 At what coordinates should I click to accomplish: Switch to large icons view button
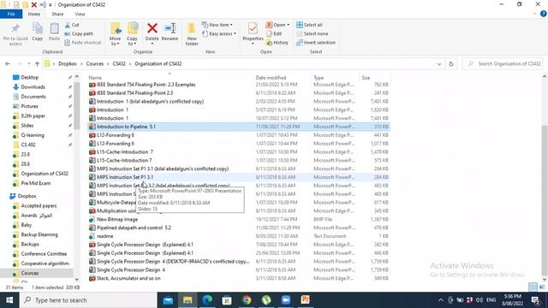[x=542, y=287]
